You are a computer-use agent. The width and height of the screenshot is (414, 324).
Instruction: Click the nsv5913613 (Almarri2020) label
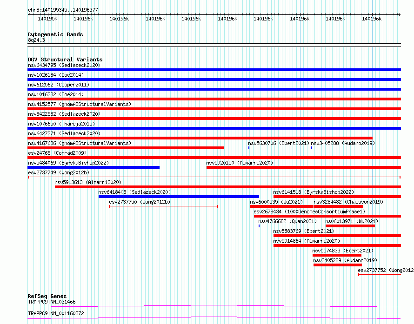pos(88,182)
